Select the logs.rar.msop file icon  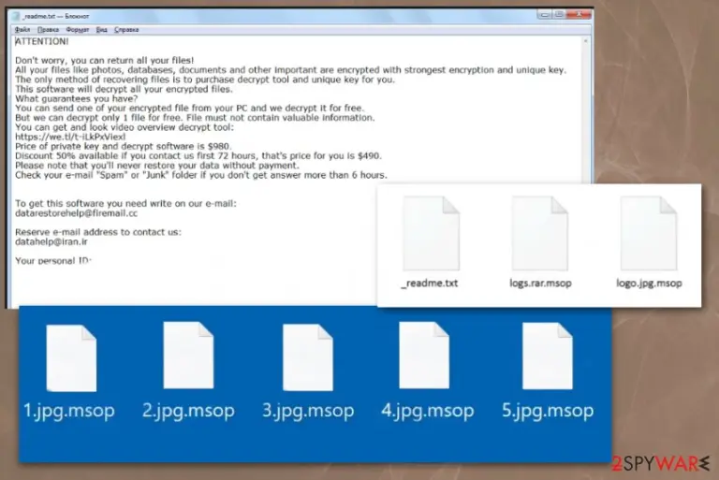(x=540, y=233)
